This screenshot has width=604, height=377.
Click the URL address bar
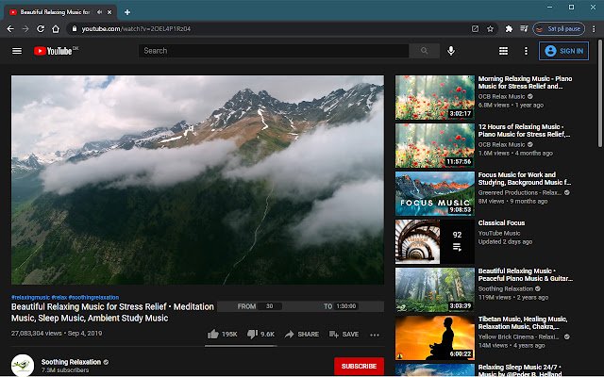click(270, 29)
